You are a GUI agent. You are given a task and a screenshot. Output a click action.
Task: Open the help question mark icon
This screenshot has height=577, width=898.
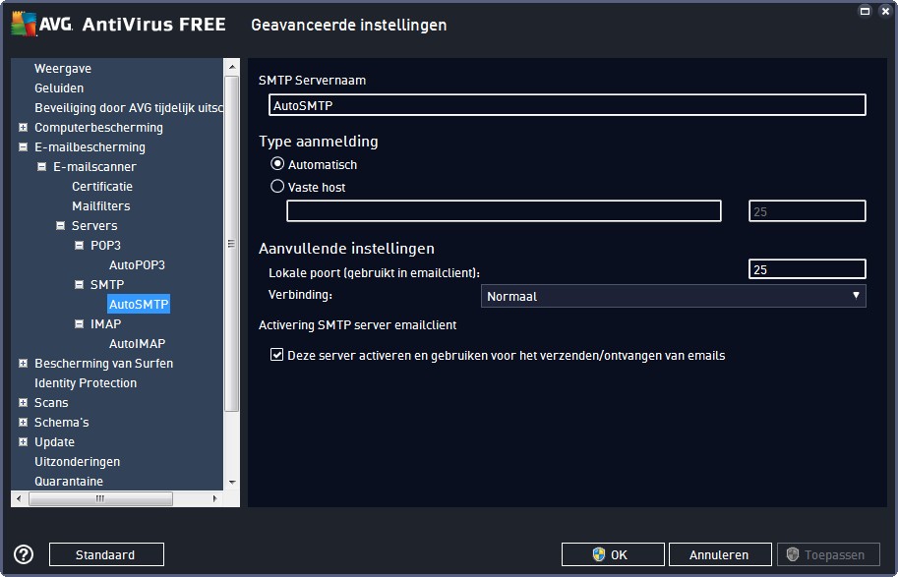pyautogui.click(x=24, y=554)
